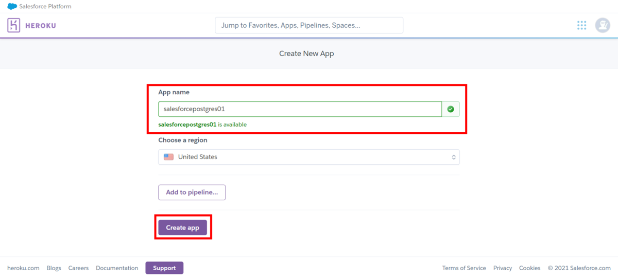Open the Careers footer link
This screenshot has width=618, height=279.
(x=78, y=268)
